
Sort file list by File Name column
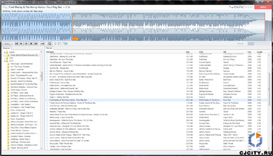[50, 52]
